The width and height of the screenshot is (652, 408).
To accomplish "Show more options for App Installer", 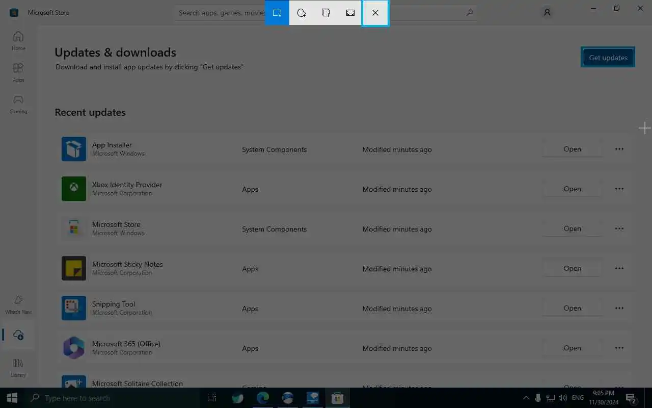I will click(619, 149).
